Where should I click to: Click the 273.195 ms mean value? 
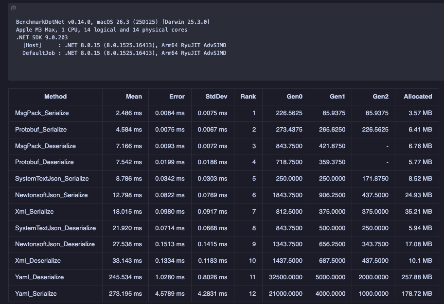pyautogui.click(x=128, y=294)
